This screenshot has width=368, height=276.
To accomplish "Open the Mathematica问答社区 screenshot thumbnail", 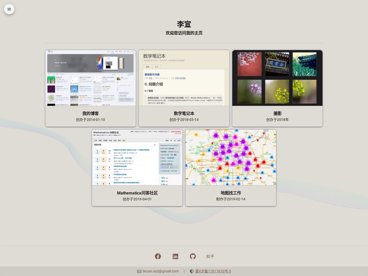I will click(x=137, y=157).
